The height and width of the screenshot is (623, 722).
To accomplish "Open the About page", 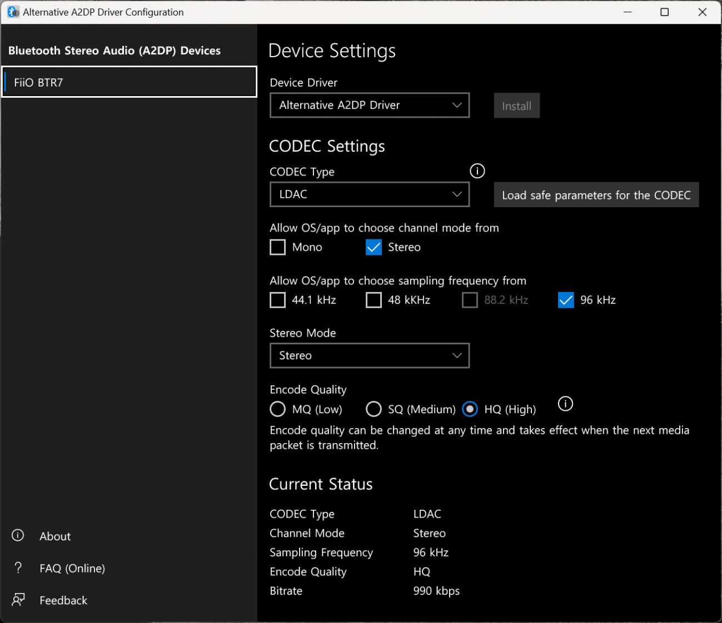I will click(x=55, y=536).
